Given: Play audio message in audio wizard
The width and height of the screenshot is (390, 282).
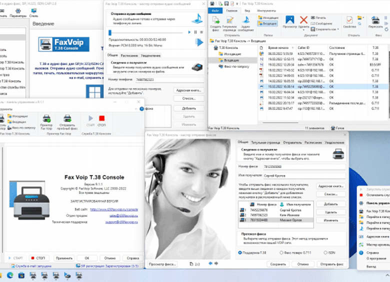Looking at the screenshot, I should [x=189, y=32].
